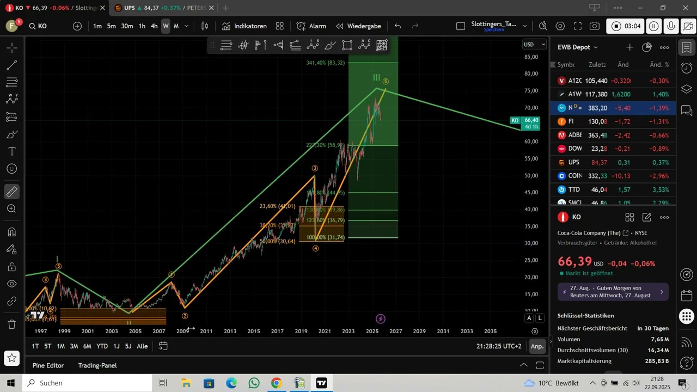
Task: Open the Pine Editor tab
Action: 48,365
